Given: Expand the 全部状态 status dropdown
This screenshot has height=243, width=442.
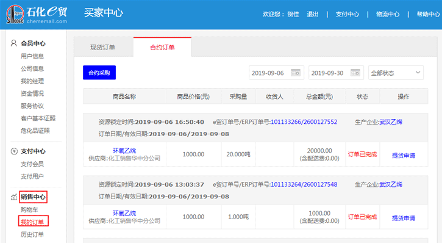Looking at the screenshot, I should [x=396, y=73].
